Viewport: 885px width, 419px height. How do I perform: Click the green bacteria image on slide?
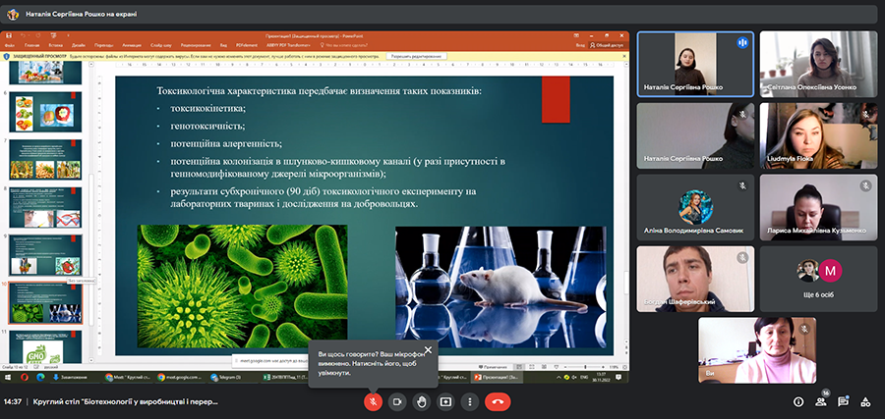[x=242, y=287]
